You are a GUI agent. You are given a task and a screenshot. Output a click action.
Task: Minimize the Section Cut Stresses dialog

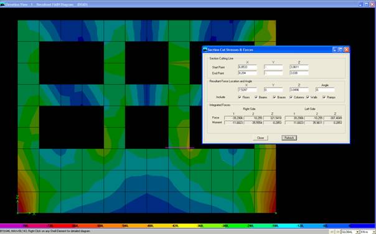[335, 50]
